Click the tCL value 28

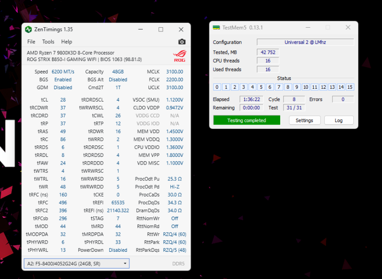(63, 100)
